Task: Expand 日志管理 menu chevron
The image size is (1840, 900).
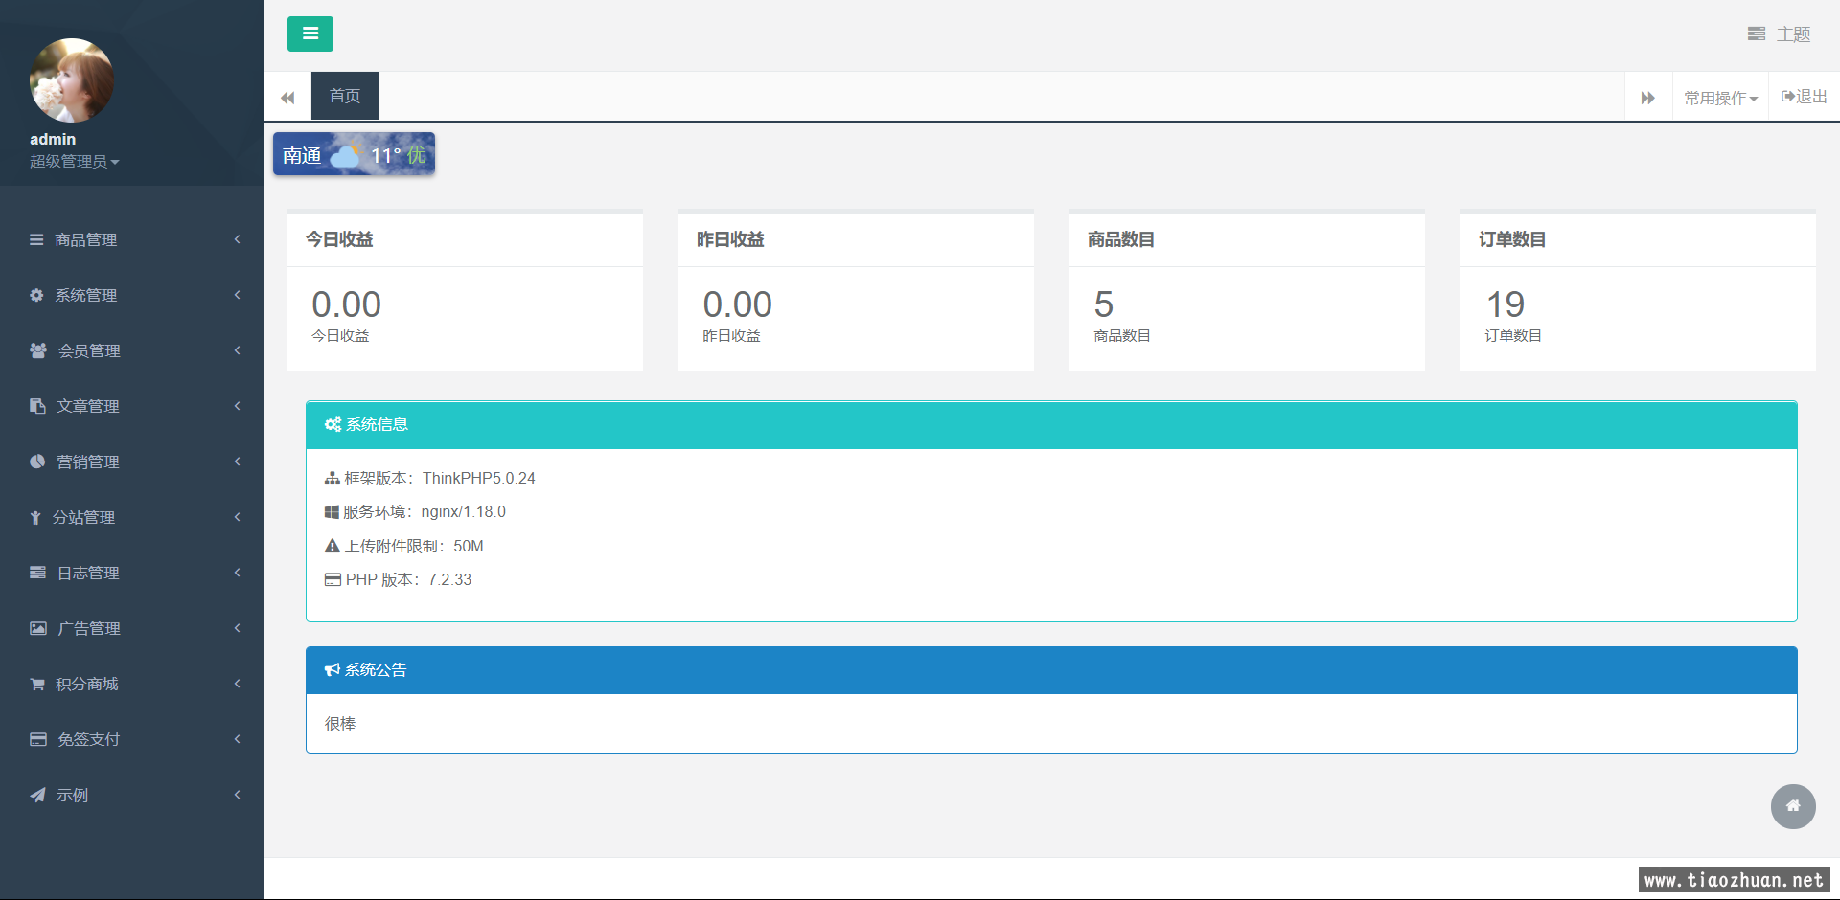Action: point(237,573)
